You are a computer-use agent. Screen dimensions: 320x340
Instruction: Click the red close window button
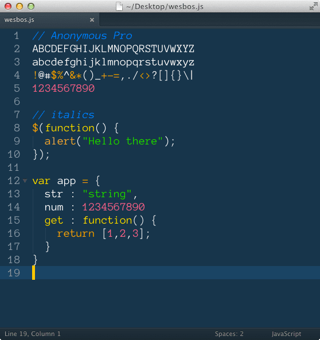8,6
